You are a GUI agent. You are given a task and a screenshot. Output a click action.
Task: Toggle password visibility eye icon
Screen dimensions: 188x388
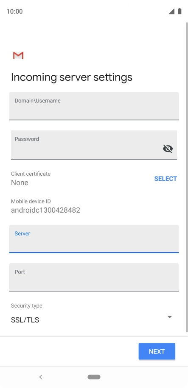168,149
